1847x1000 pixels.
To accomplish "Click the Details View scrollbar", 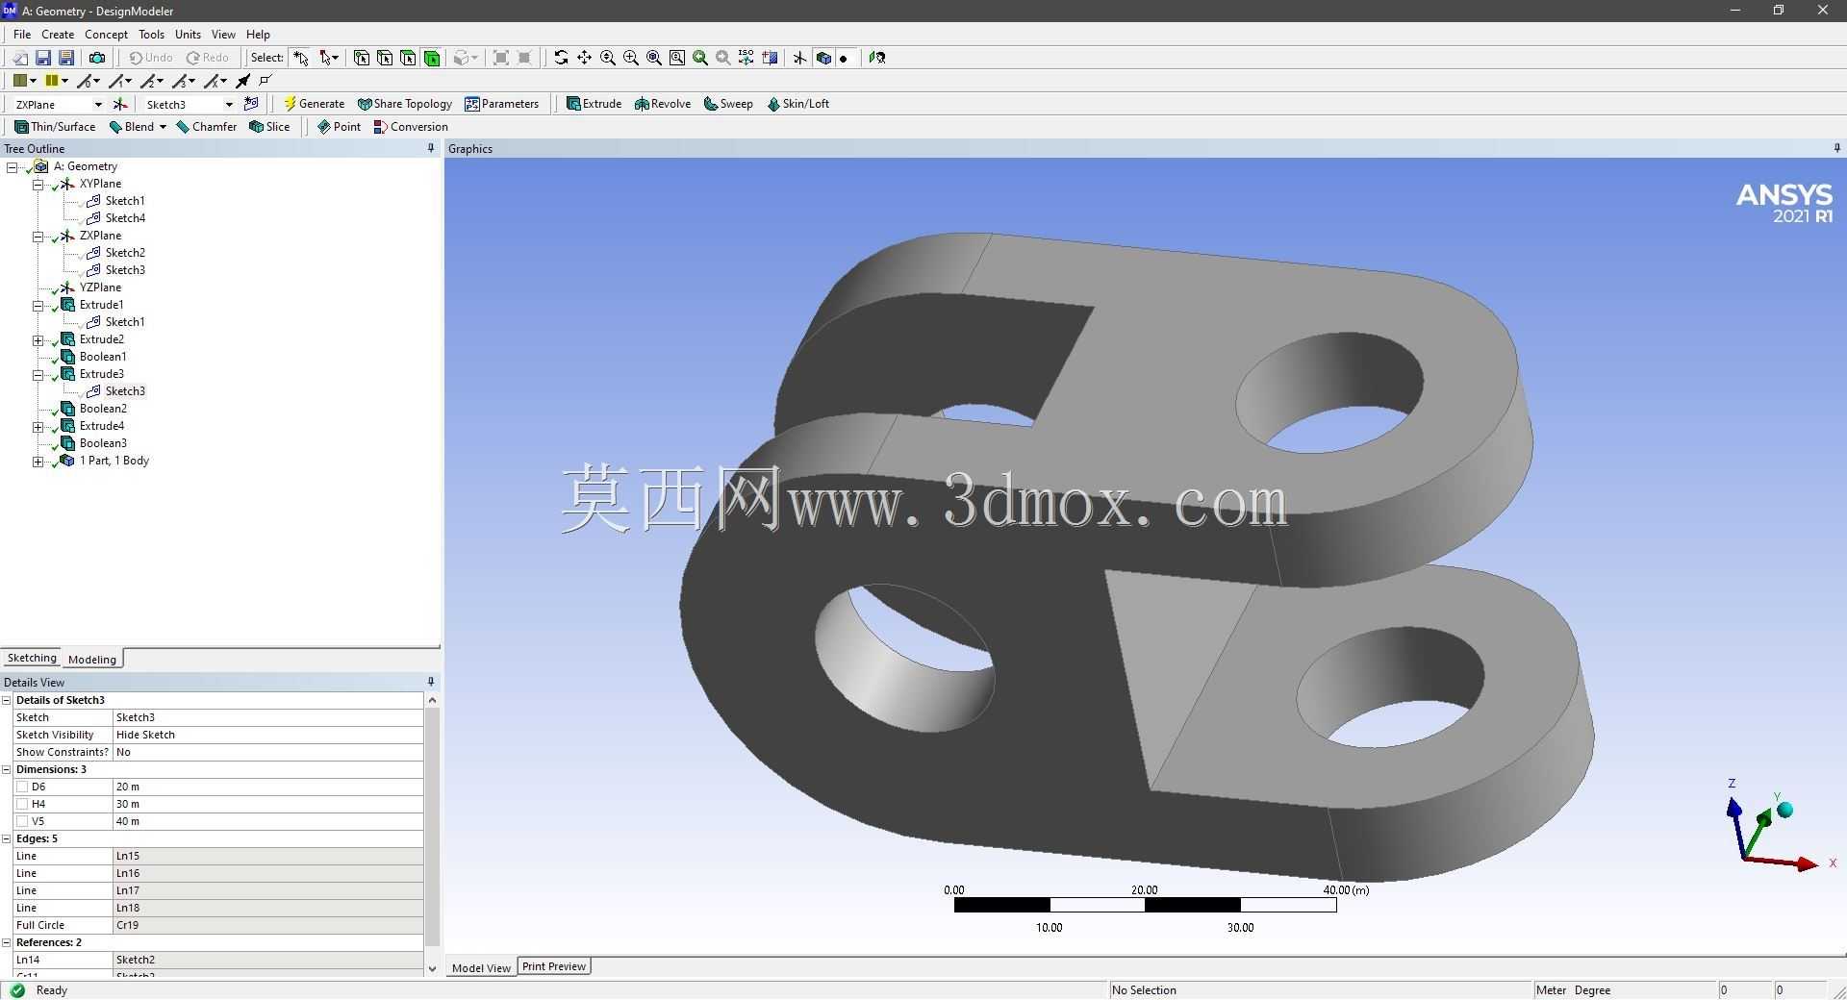I will [432, 827].
